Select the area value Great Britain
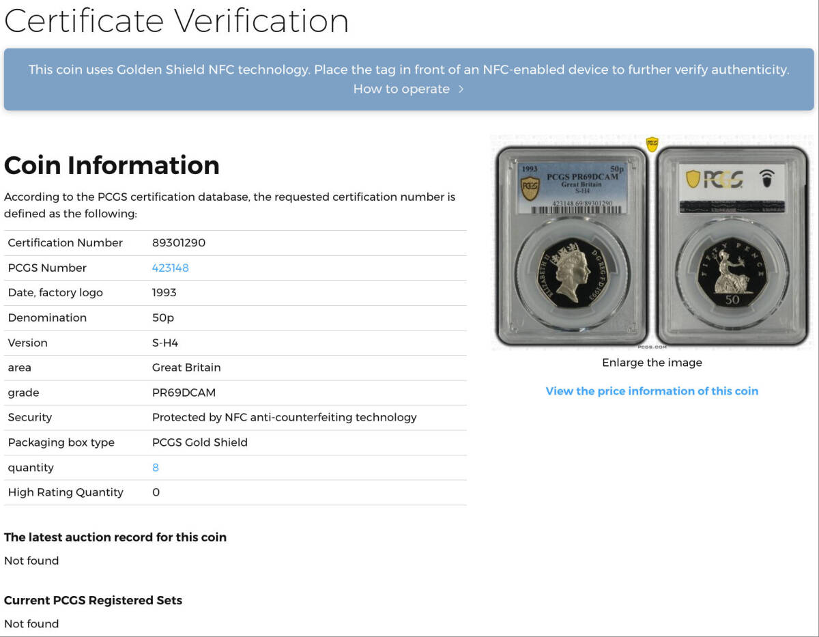The height and width of the screenshot is (637, 819). tap(186, 367)
